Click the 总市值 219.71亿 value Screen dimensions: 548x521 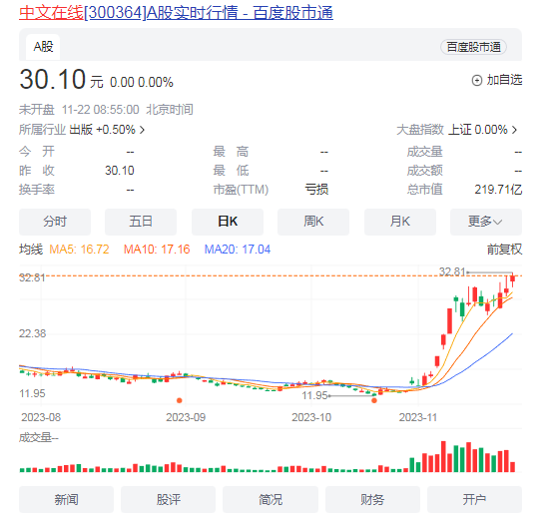(498, 190)
